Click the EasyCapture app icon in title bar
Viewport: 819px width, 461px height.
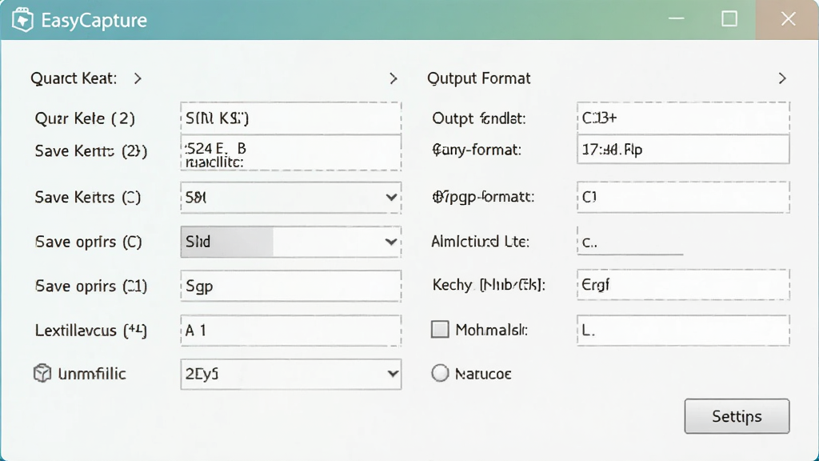(22, 20)
